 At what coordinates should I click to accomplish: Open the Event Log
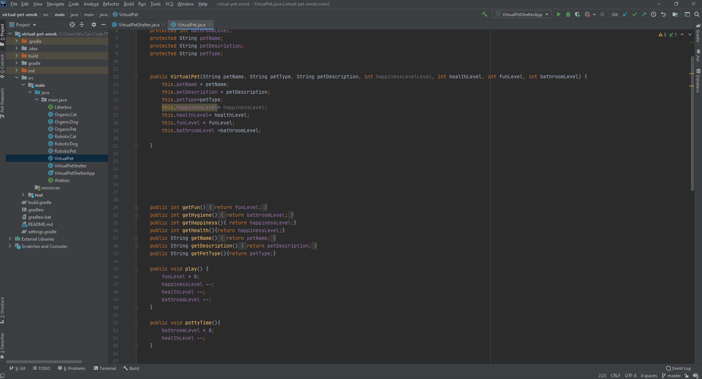tap(679, 368)
